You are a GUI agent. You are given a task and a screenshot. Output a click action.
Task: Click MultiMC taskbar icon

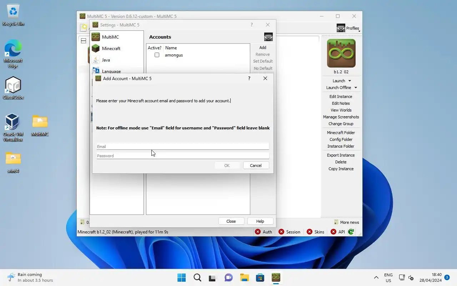(276, 277)
